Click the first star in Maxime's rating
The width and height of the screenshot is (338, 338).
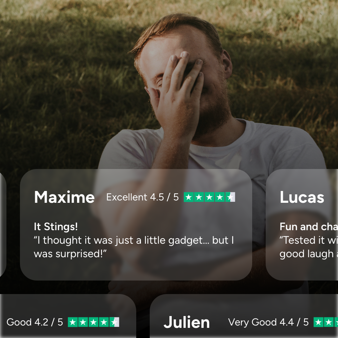point(189,197)
